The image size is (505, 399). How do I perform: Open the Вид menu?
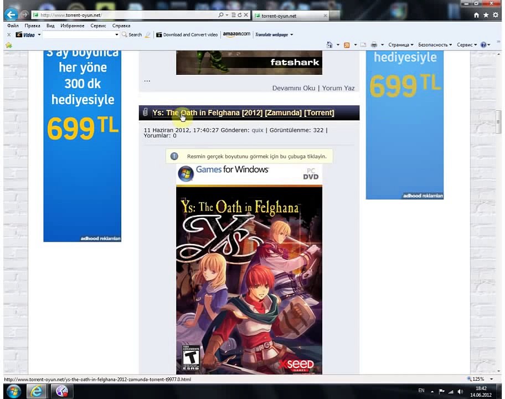tap(50, 25)
